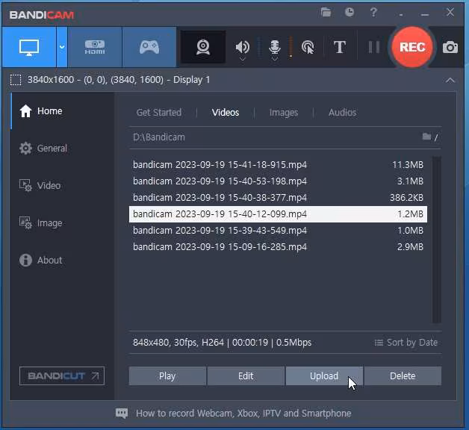This screenshot has height=430, width=469.
Task: Open Sort by Date options
Action: (406, 343)
